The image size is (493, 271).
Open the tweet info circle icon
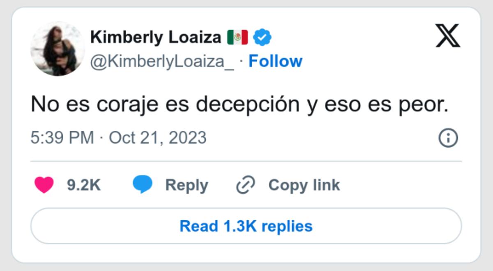pyautogui.click(x=448, y=138)
